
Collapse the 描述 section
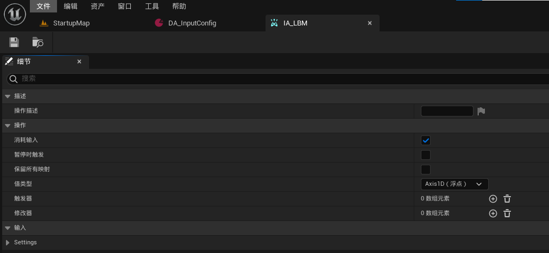pos(8,96)
